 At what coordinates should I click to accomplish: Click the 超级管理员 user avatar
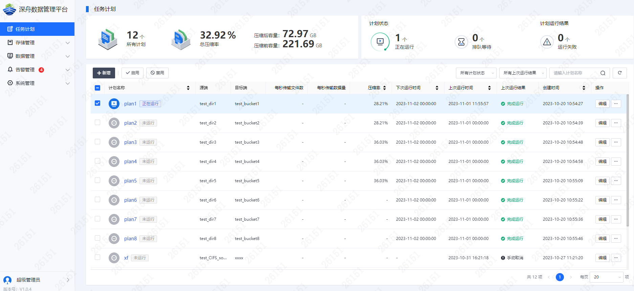[7, 280]
